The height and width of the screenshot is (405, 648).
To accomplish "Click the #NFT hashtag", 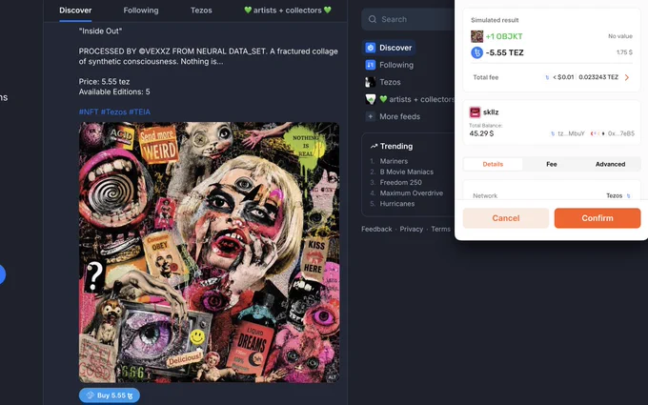I will 89,112.
